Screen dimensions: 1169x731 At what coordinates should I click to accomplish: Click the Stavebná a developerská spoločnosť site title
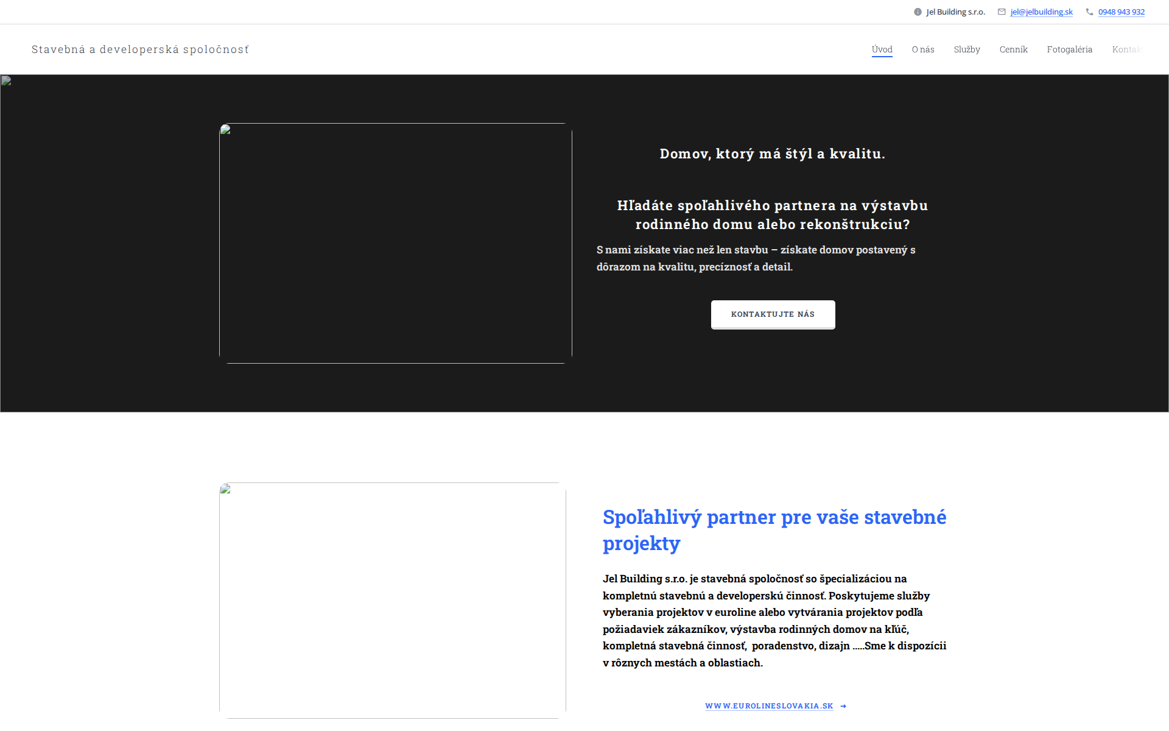coord(140,49)
